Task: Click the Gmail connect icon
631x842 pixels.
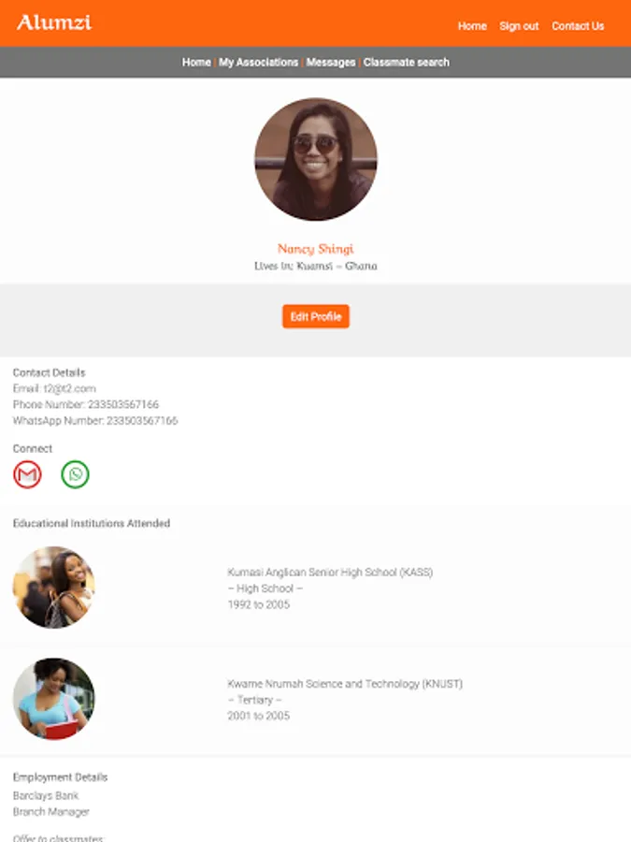Action: pyautogui.click(x=27, y=474)
